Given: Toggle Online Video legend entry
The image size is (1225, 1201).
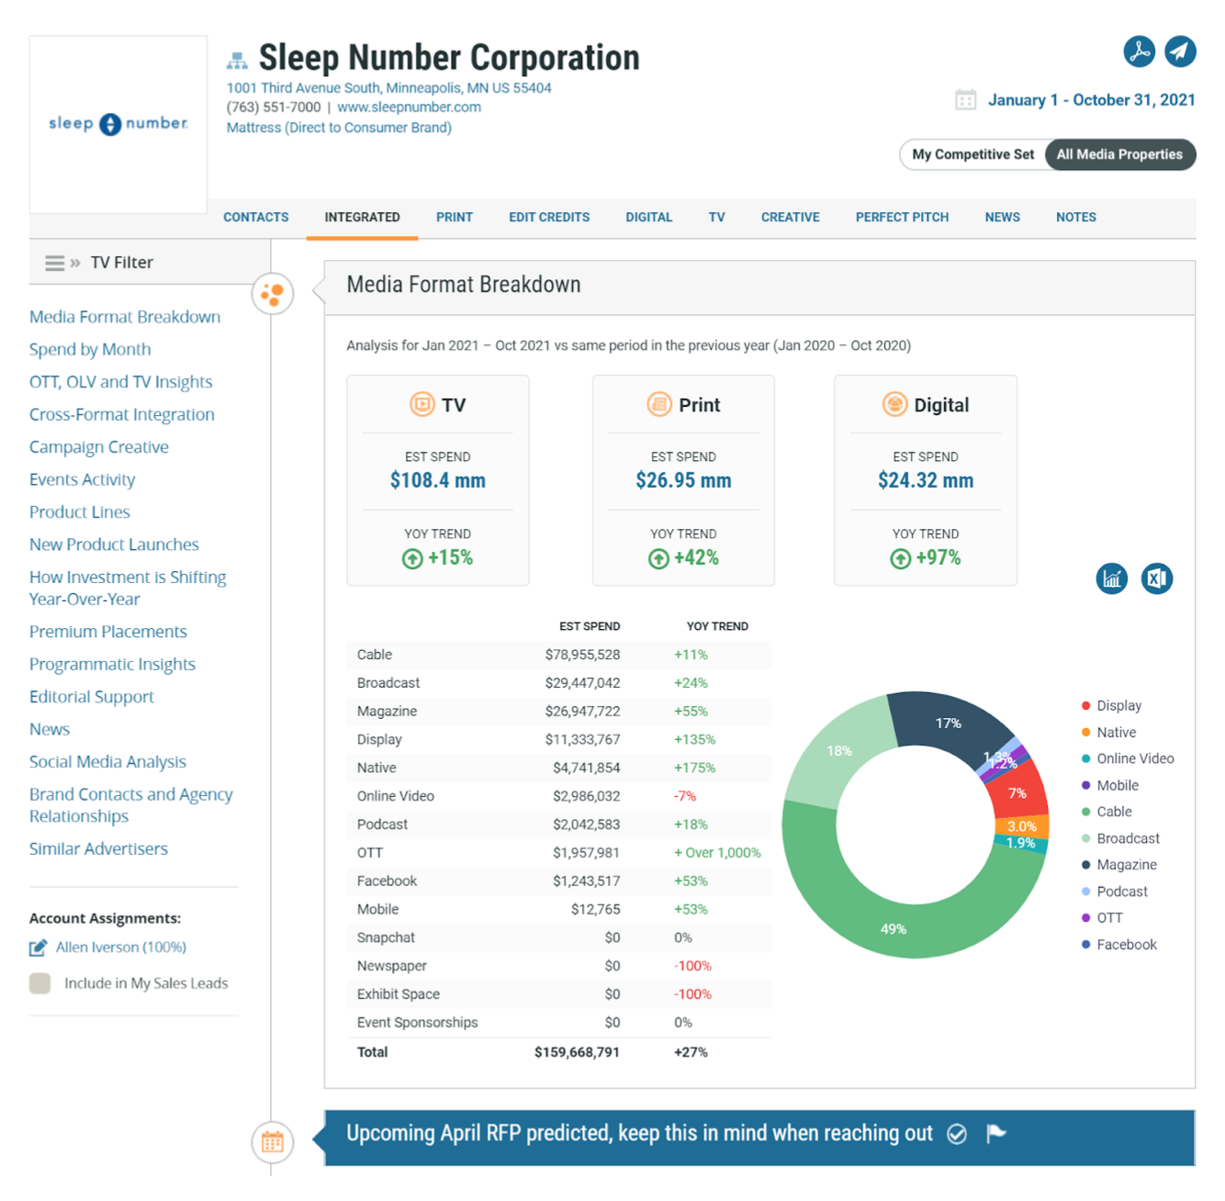Looking at the screenshot, I should coord(1128,758).
